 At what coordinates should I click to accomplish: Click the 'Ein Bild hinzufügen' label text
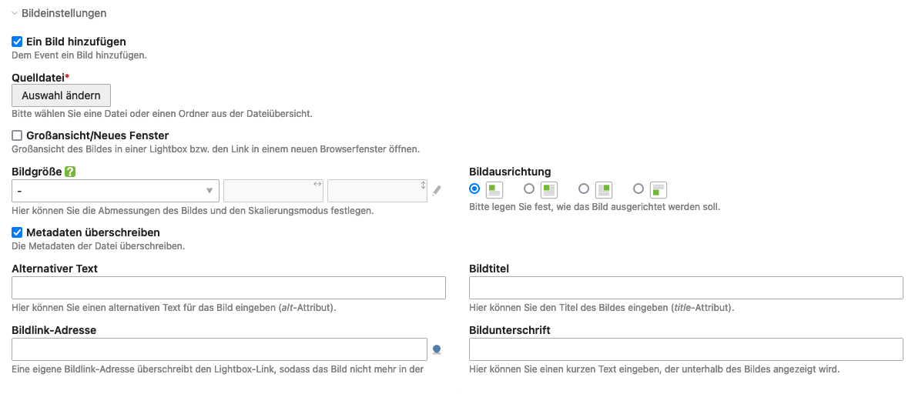(x=76, y=42)
